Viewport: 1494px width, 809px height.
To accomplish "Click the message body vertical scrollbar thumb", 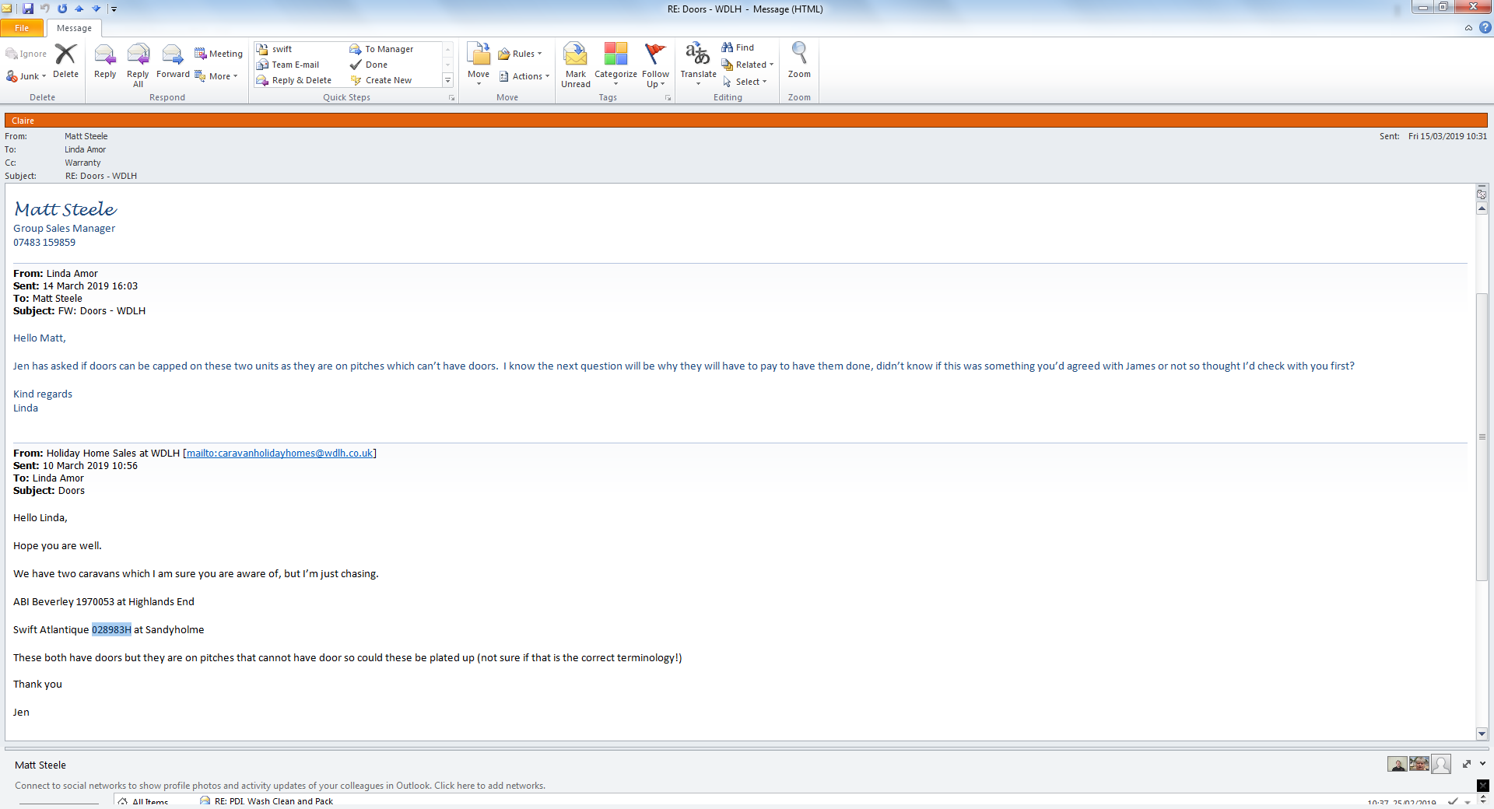I will click(x=1482, y=436).
